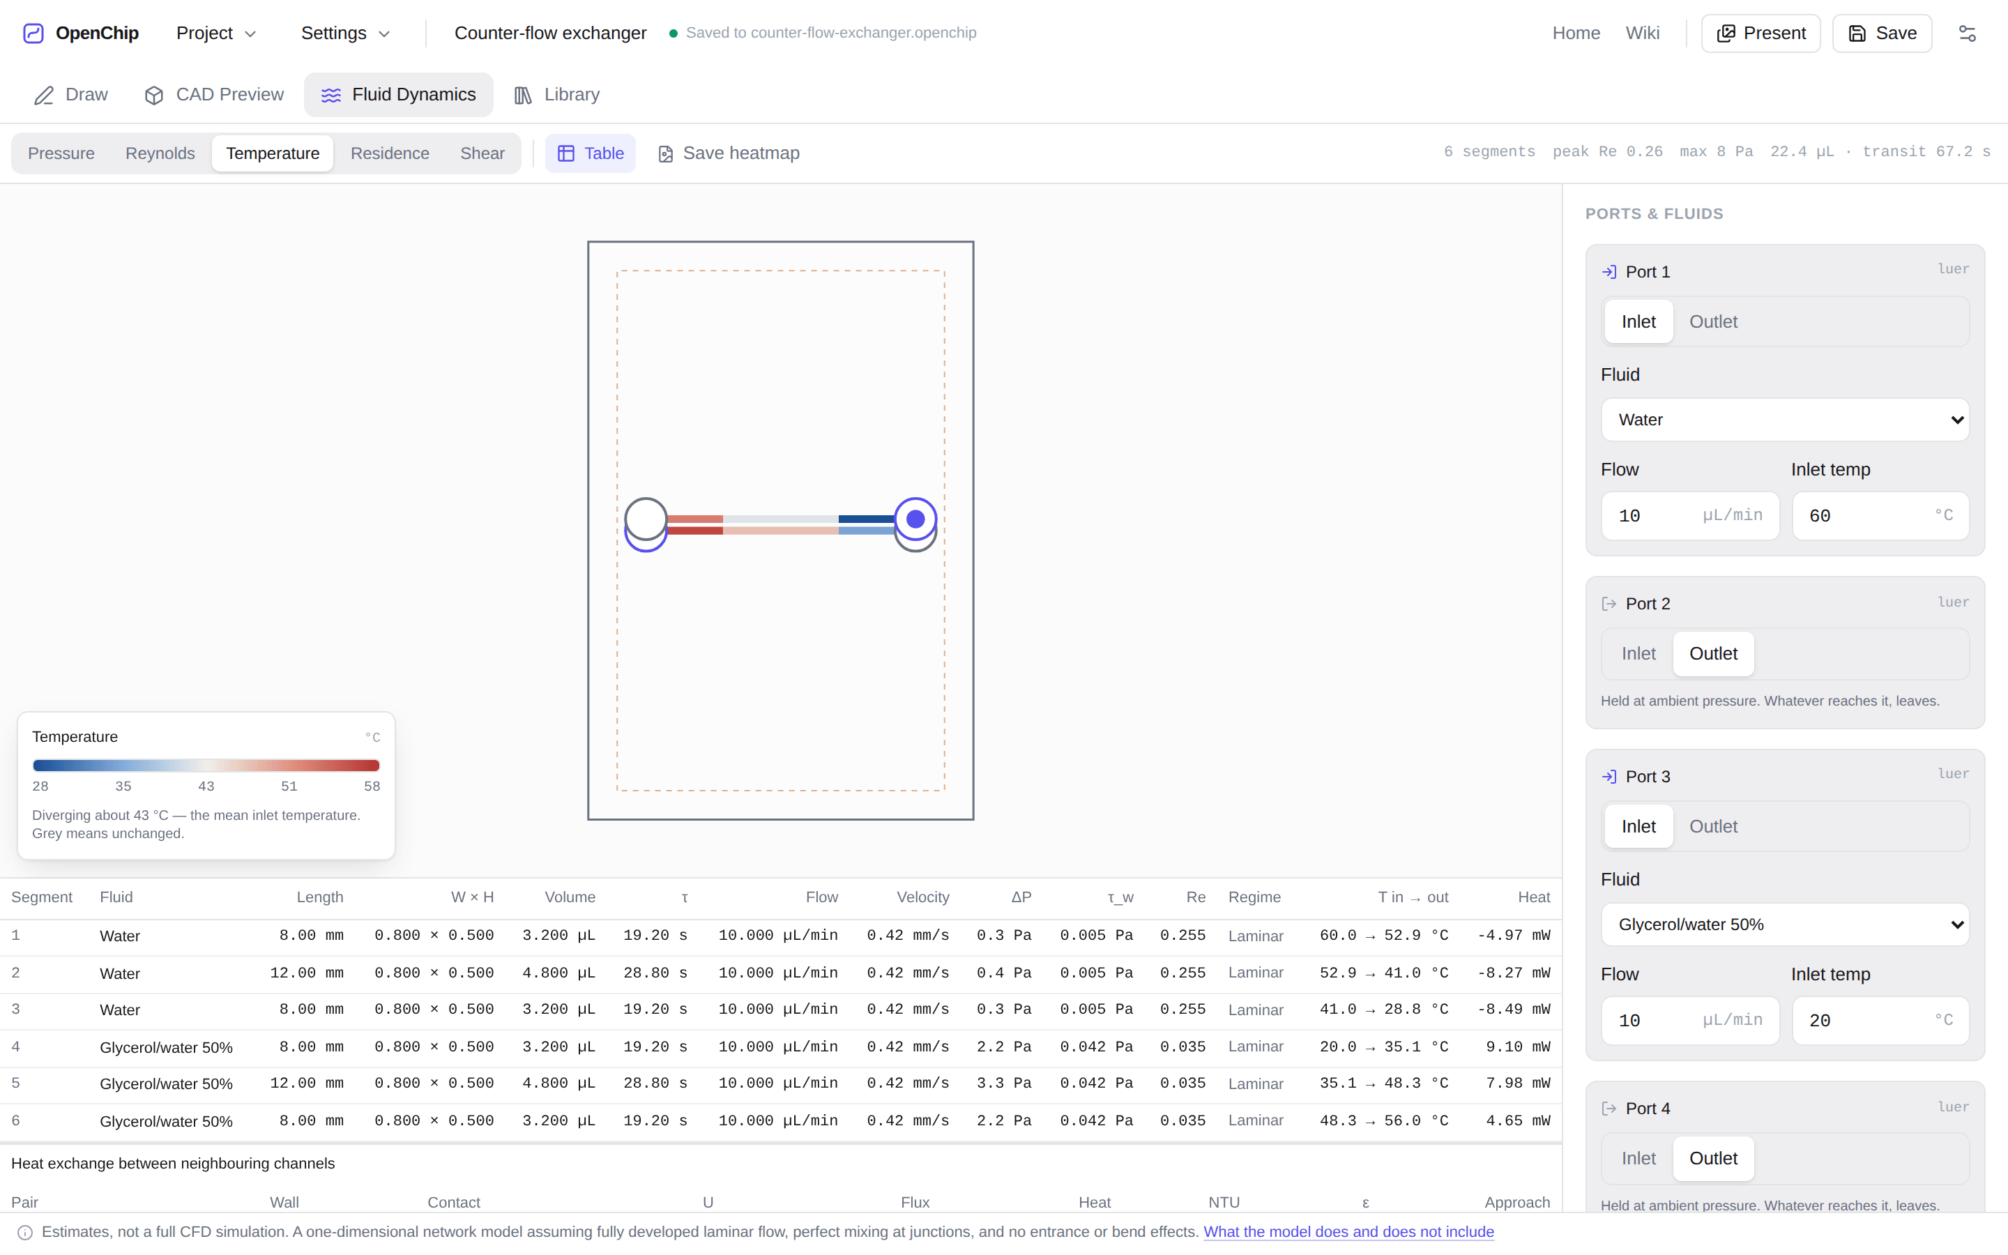Screen dimensions: 2008x1255
Task: Click the Library books icon
Action: click(523, 96)
